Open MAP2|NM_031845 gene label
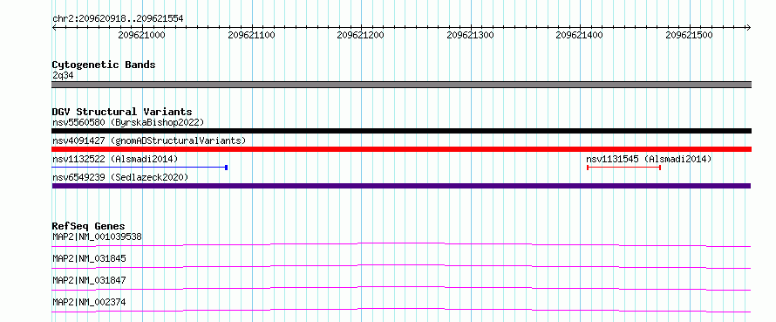 click(89, 258)
